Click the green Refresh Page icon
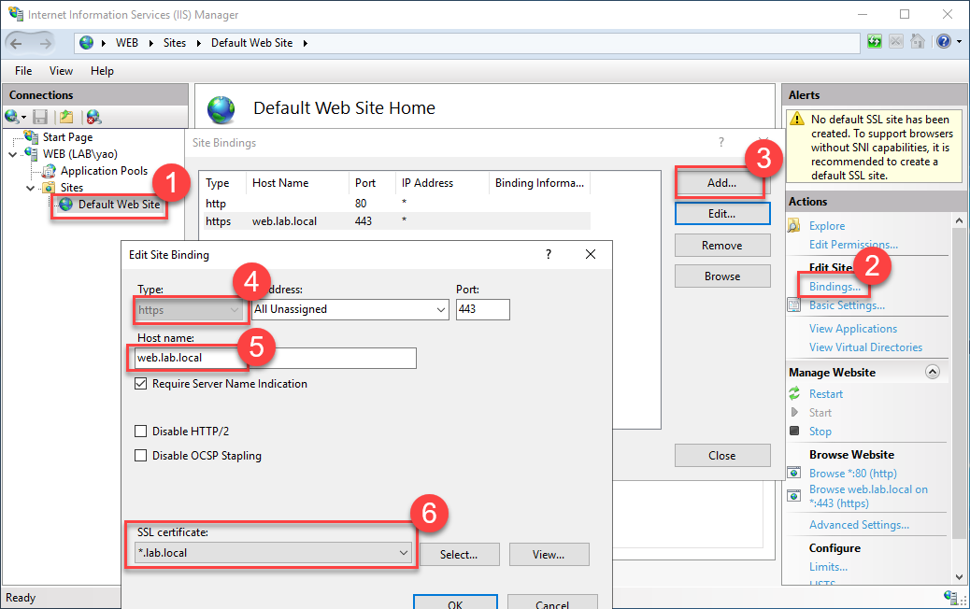 875,42
